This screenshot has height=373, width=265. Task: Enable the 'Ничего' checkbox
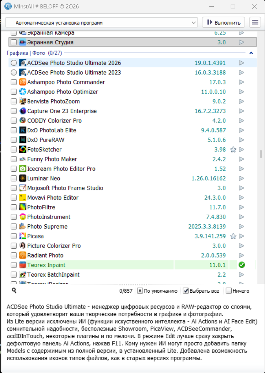click(229, 291)
